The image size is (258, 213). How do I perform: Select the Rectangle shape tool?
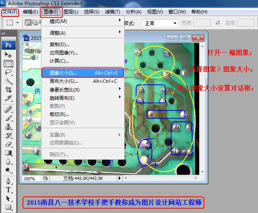8,207
